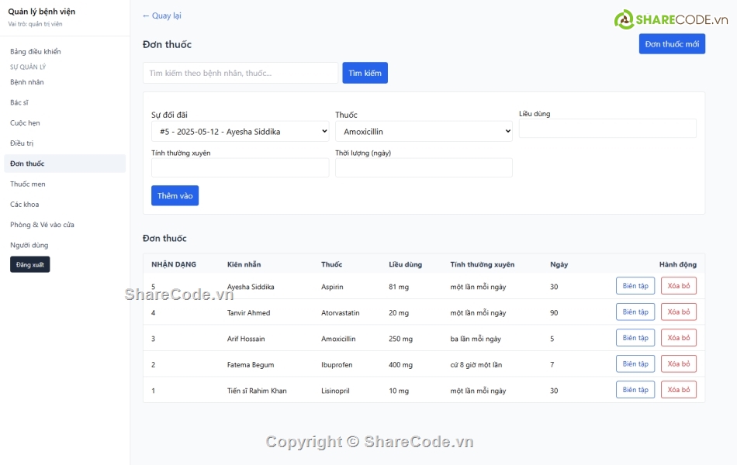The image size is (737, 465).
Task: Edit Ayesha Siddika's Aspirin prescription via "Biên tập"
Action: pyautogui.click(x=635, y=285)
